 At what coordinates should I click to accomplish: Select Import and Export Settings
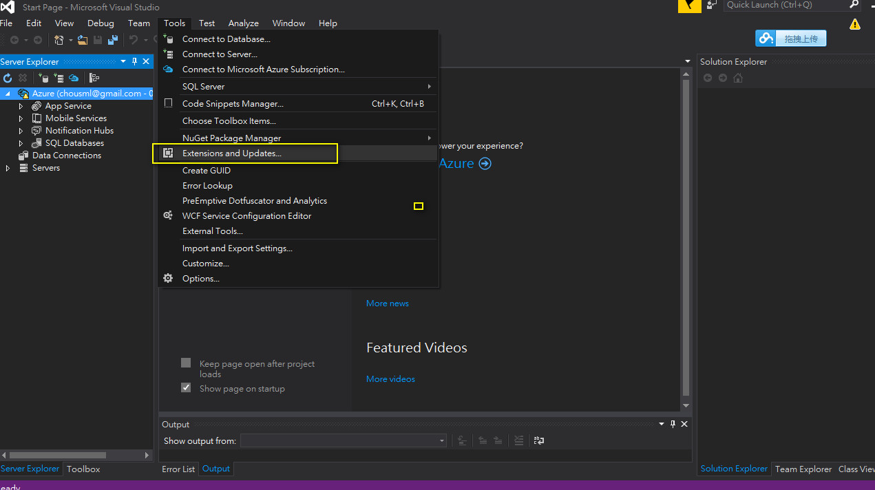298,248
